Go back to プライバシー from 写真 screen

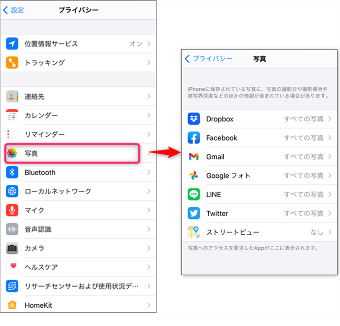(208, 59)
